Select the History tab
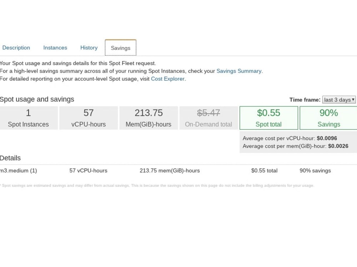357x267 pixels. tap(89, 47)
